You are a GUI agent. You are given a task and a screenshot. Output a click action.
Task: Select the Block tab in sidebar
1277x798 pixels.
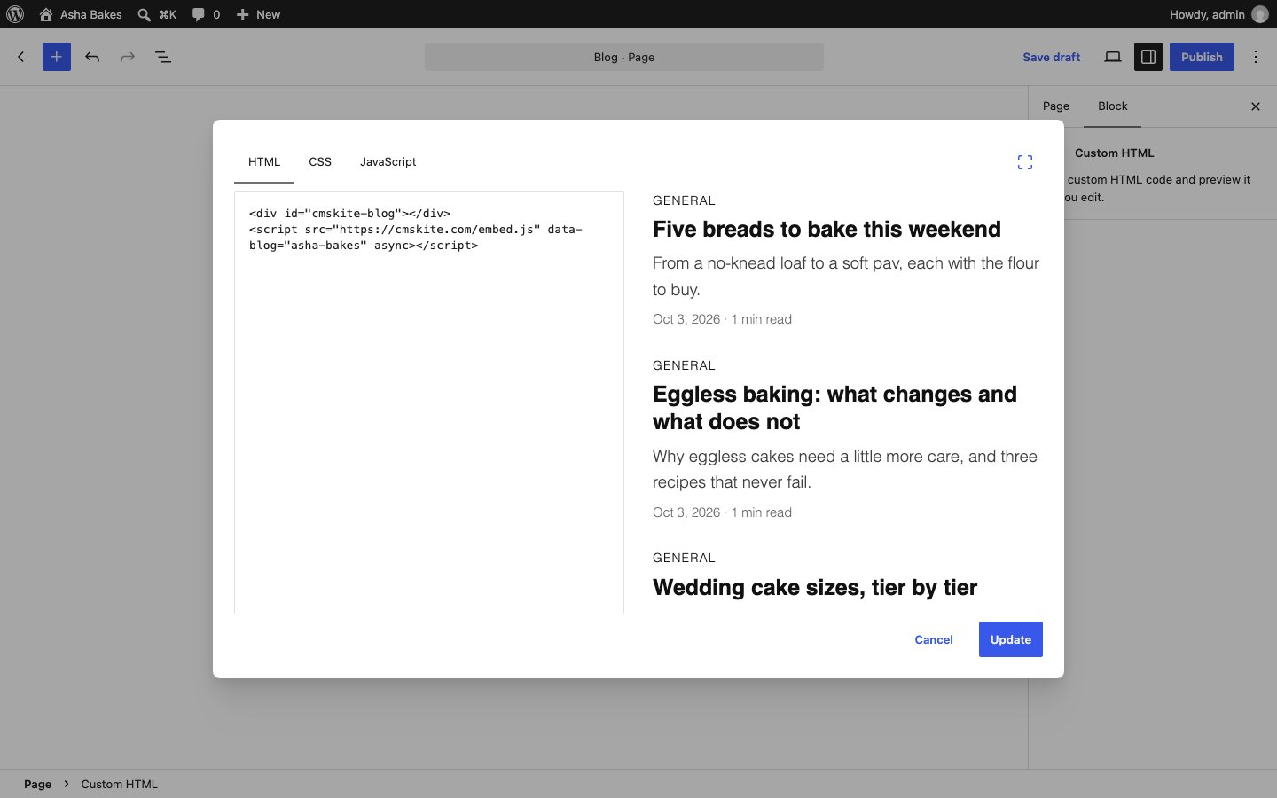click(1113, 106)
